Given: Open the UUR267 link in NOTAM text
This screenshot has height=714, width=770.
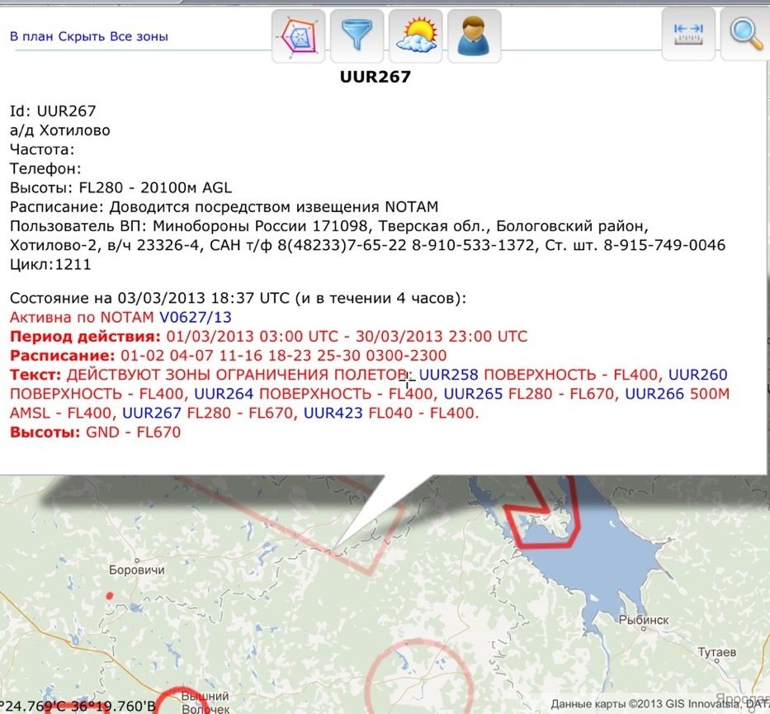Looking at the screenshot, I should tap(152, 413).
